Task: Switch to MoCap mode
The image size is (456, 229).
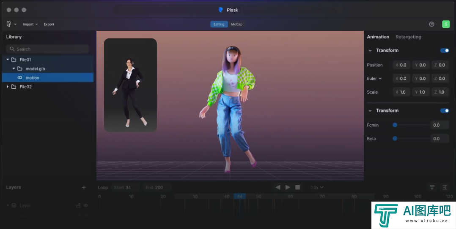Action: 237,24
